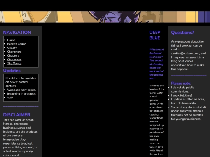Image resolution: width=210 pixels, height=157 pixels.
Task: Click 'Importing in progress' update item
Action: click(21, 94)
